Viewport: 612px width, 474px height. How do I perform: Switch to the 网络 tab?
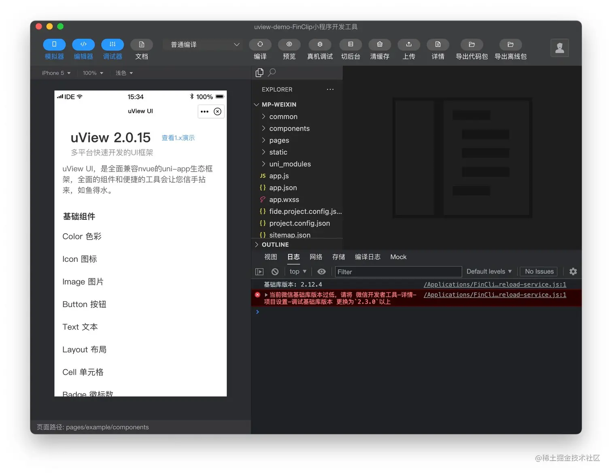316,257
